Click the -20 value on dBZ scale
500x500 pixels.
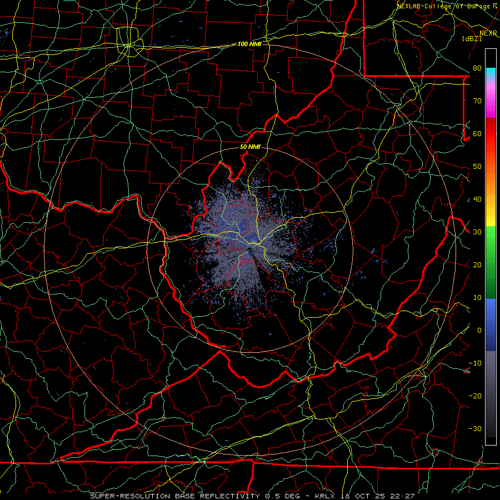[475, 396]
